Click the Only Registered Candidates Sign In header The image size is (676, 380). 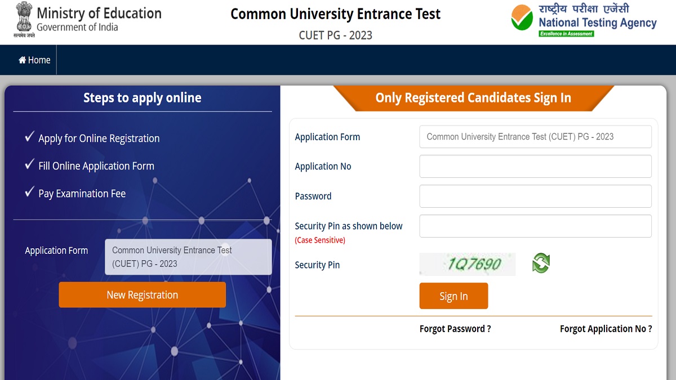[x=473, y=98]
